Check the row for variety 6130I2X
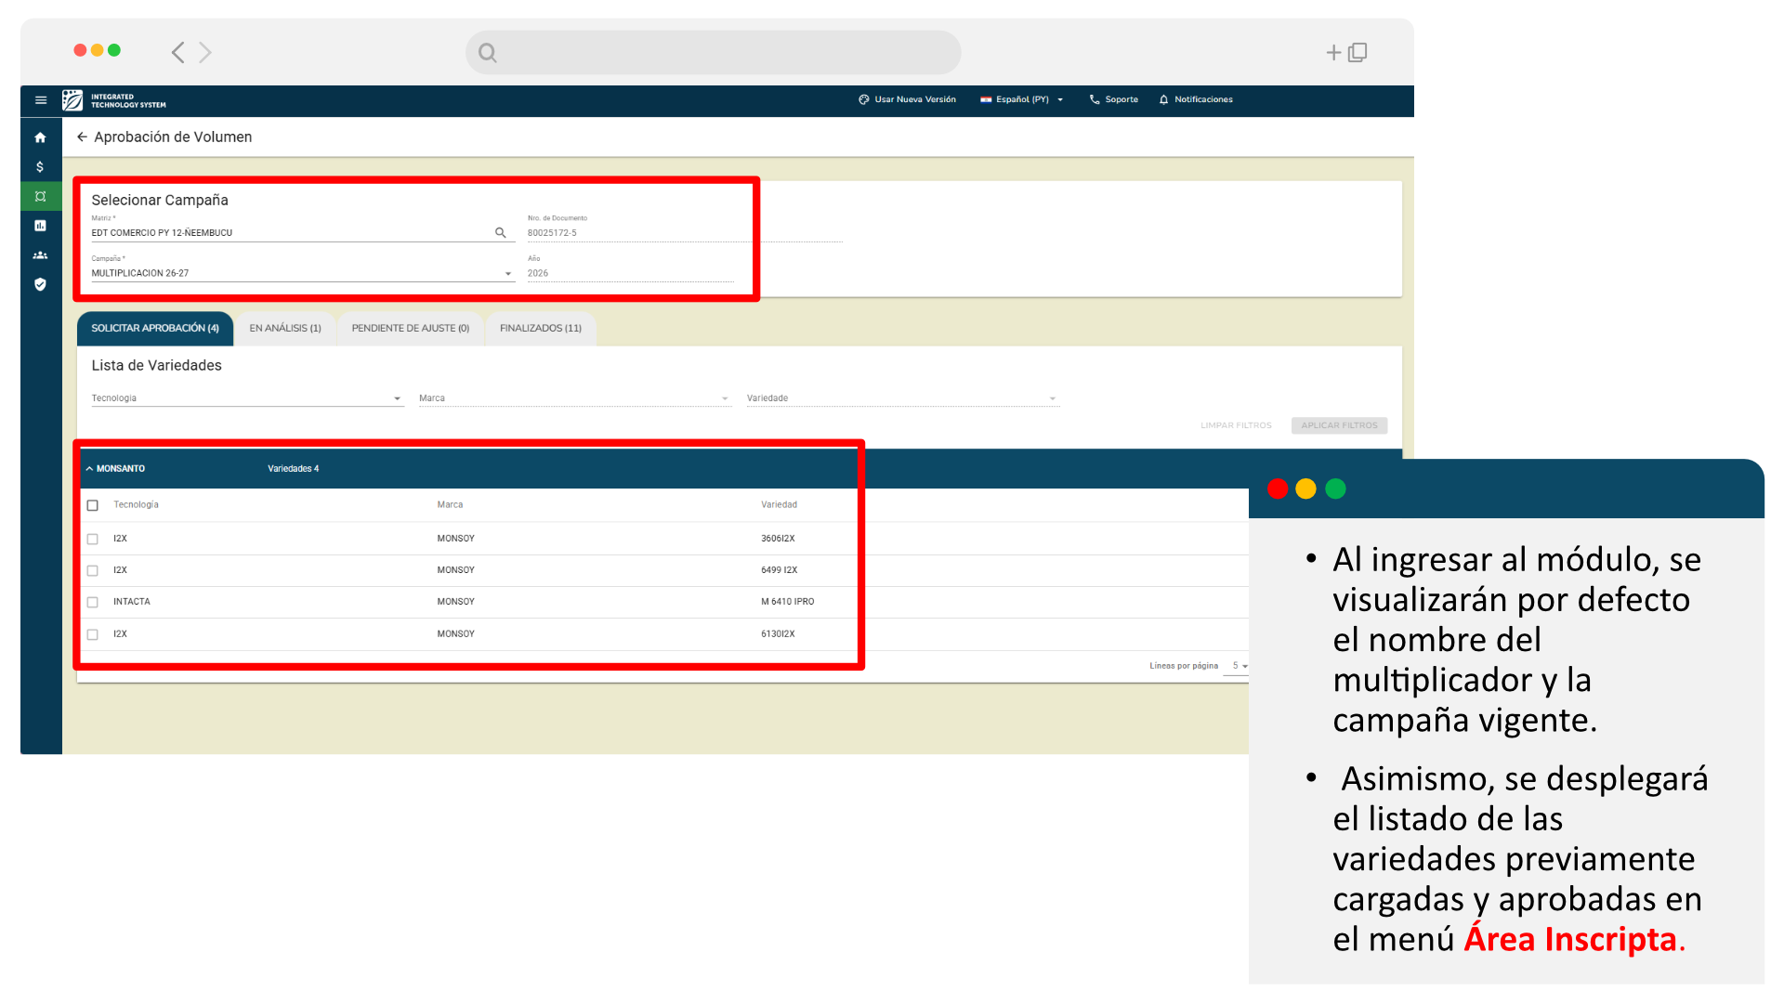This screenshot has width=1784, height=1004. point(93,635)
